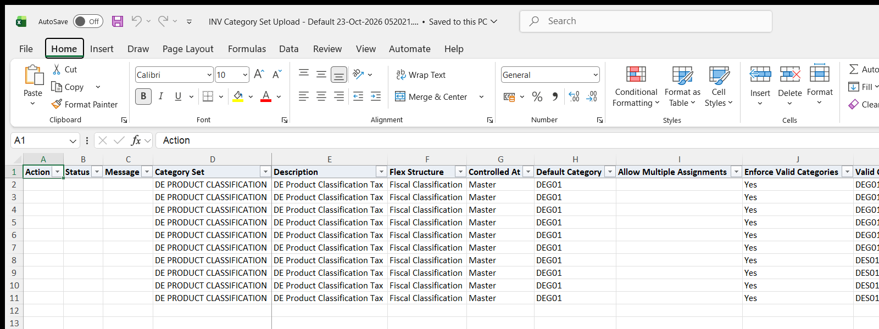Expand Merge & Center options

coord(481,97)
